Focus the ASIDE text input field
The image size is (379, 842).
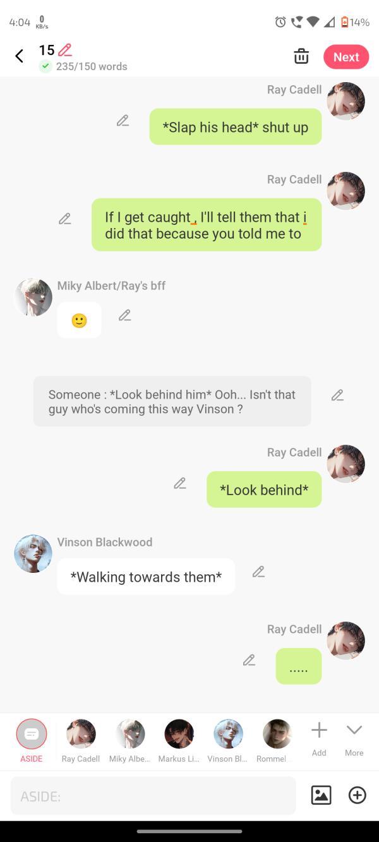tap(153, 796)
